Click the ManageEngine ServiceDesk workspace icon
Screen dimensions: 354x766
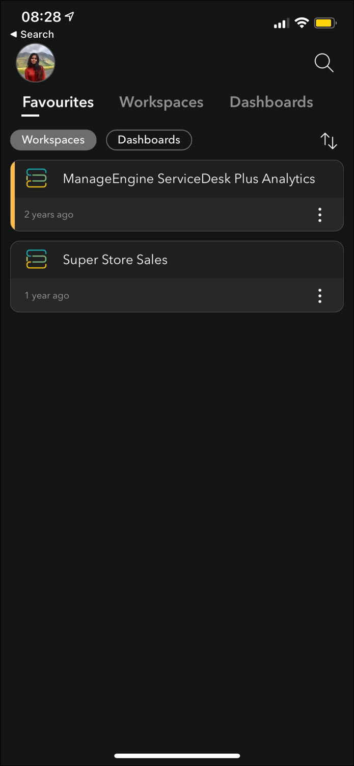pos(36,178)
